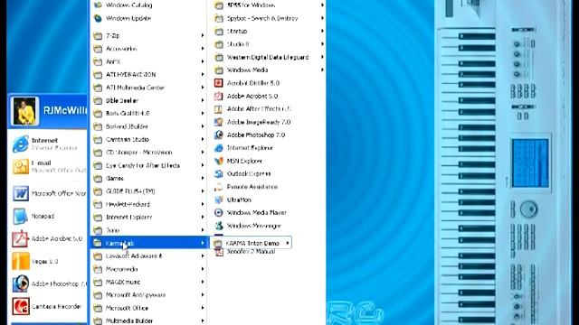
Task: Select the highlighted Karma-Lab folder
Action: (147, 243)
